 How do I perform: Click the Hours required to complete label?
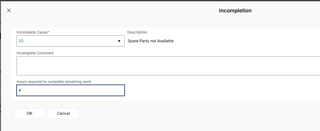pyautogui.click(x=54, y=82)
